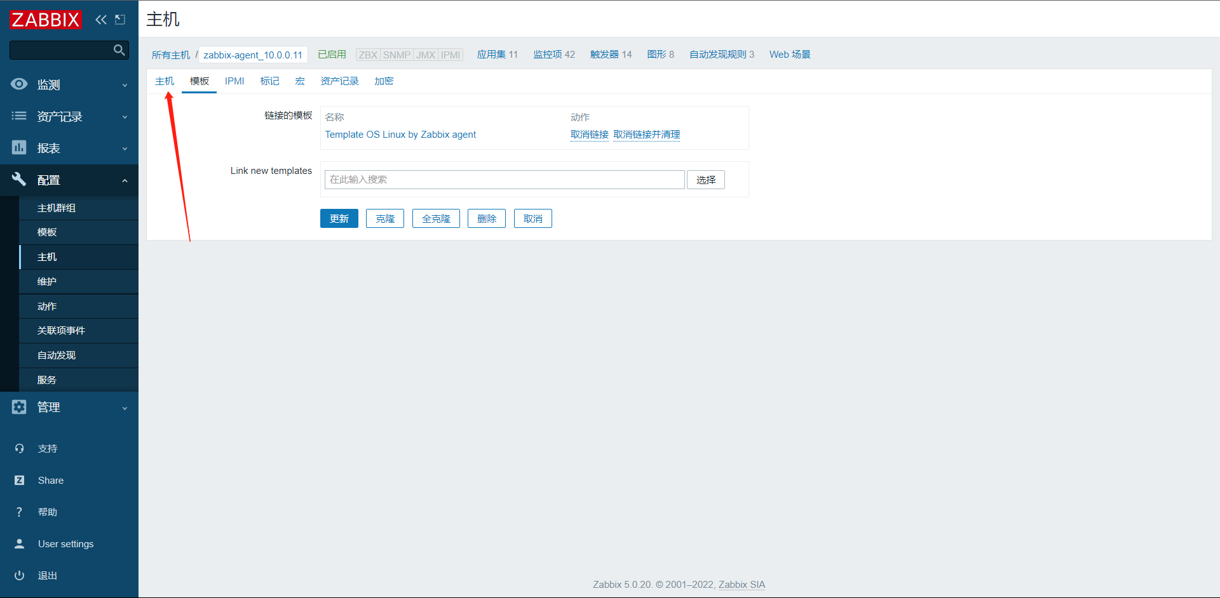Click the JMX availability indicator
The image size is (1220, 598).
point(426,55)
